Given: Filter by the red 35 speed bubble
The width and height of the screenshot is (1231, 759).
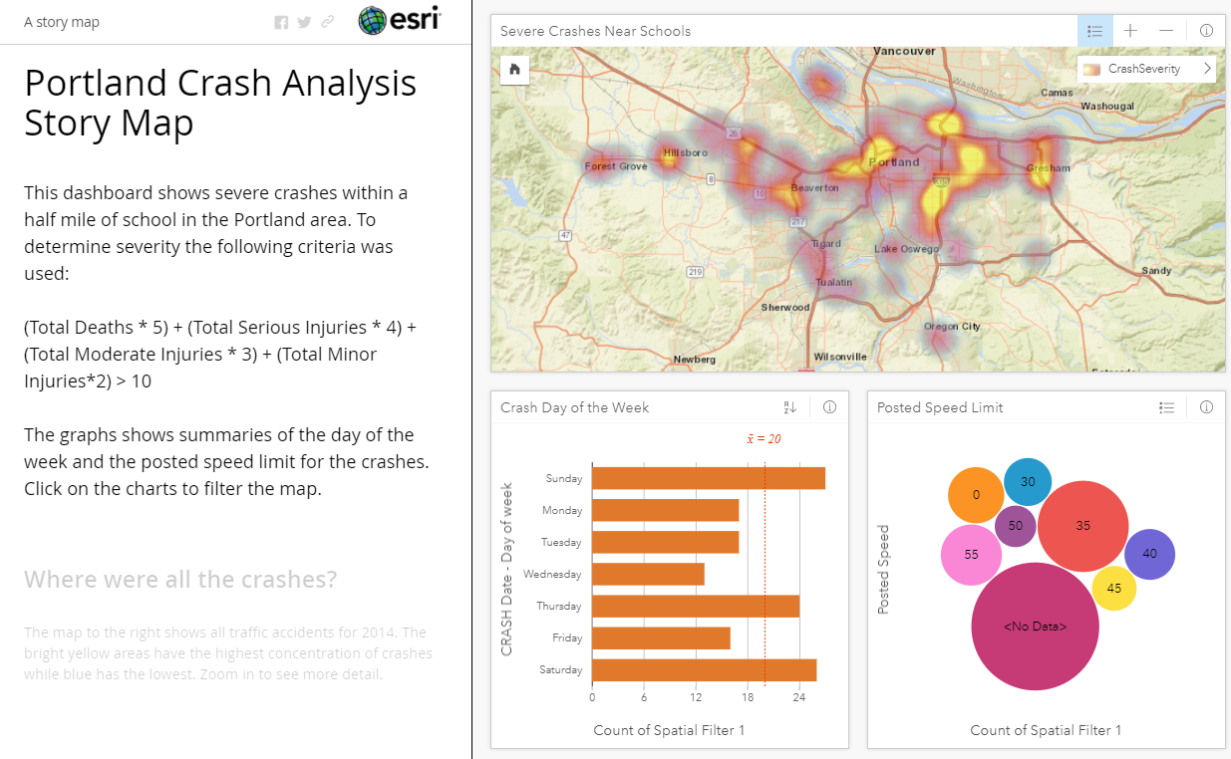Looking at the screenshot, I should click(x=1083, y=525).
